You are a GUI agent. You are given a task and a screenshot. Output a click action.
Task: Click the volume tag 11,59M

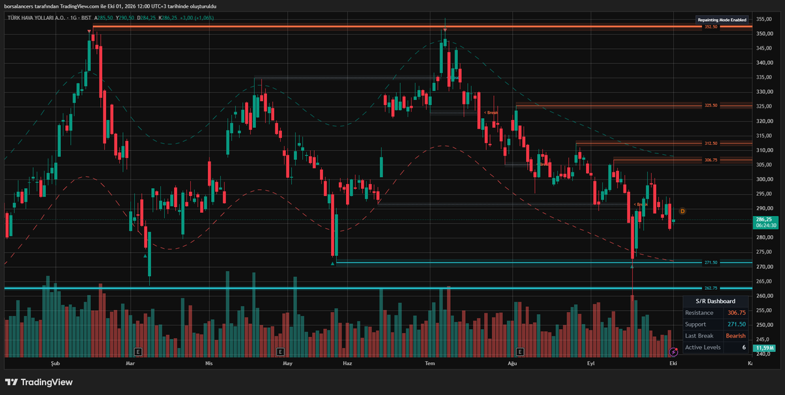(x=765, y=349)
